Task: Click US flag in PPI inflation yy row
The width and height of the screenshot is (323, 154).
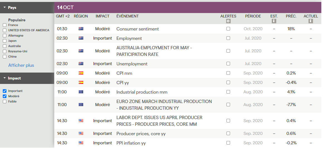Action: 81,143
